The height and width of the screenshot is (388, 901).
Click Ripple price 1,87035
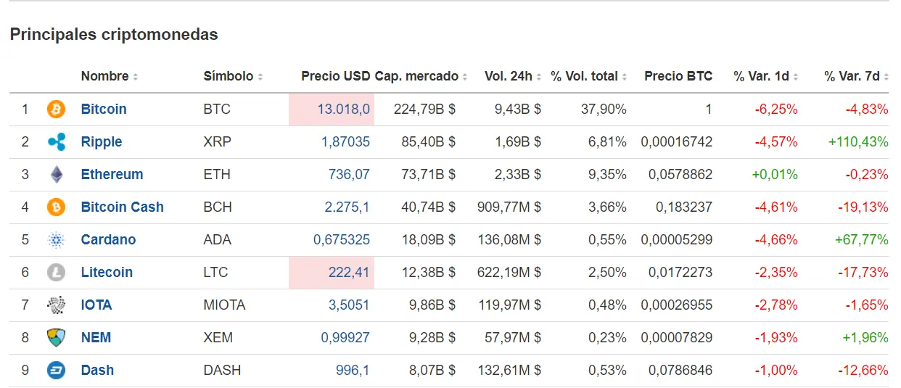coord(345,142)
